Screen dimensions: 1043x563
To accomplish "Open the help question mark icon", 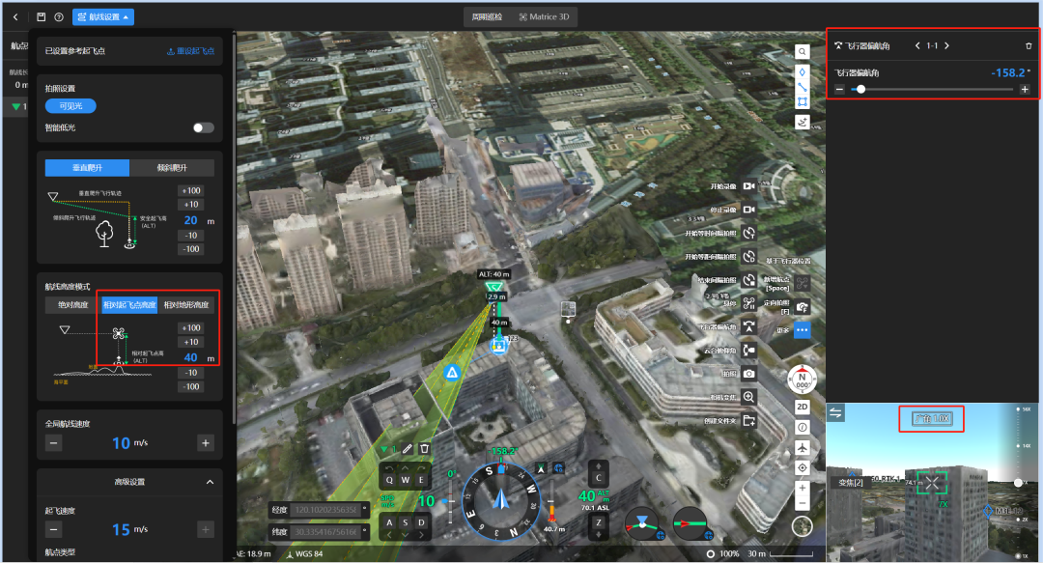I will (x=59, y=16).
